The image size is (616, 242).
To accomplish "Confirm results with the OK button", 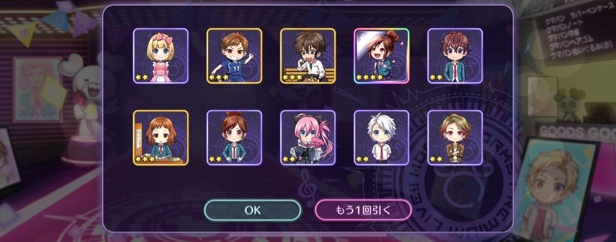I will pos(253,210).
